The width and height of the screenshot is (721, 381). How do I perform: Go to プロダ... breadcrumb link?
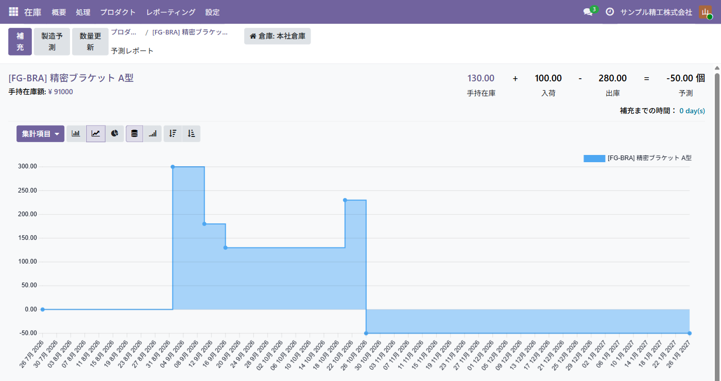point(124,32)
